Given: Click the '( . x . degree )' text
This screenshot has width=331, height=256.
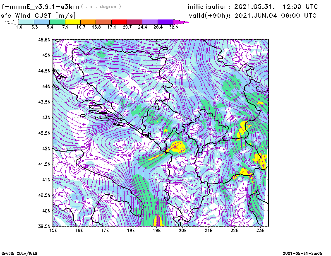Looking at the screenshot, I should coord(101,7).
